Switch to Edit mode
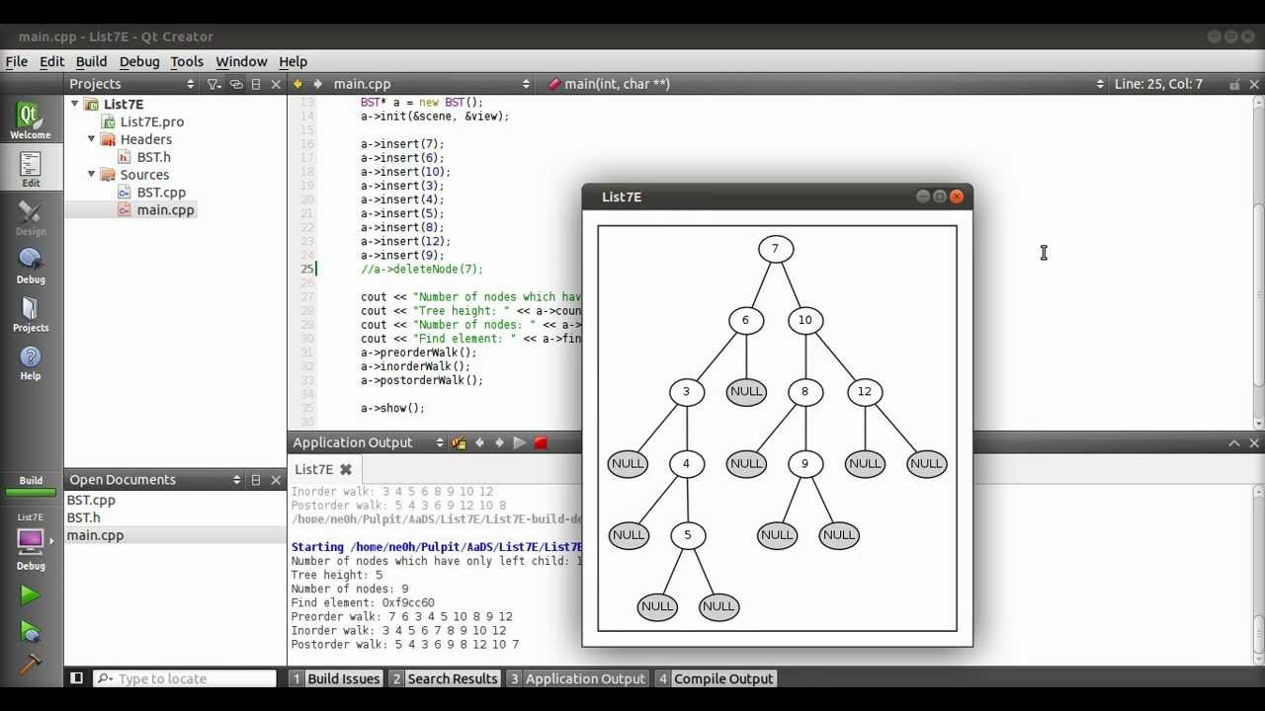The height and width of the screenshot is (711, 1265). pyautogui.click(x=31, y=169)
